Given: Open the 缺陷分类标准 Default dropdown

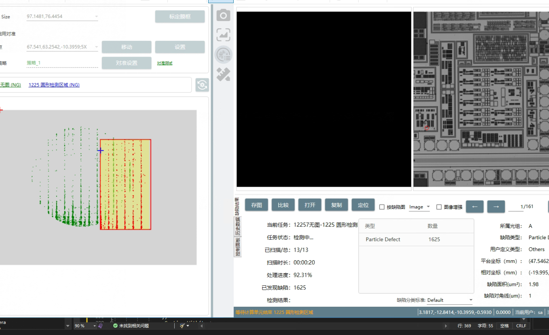Looking at the screenshot, I should 450,300.
